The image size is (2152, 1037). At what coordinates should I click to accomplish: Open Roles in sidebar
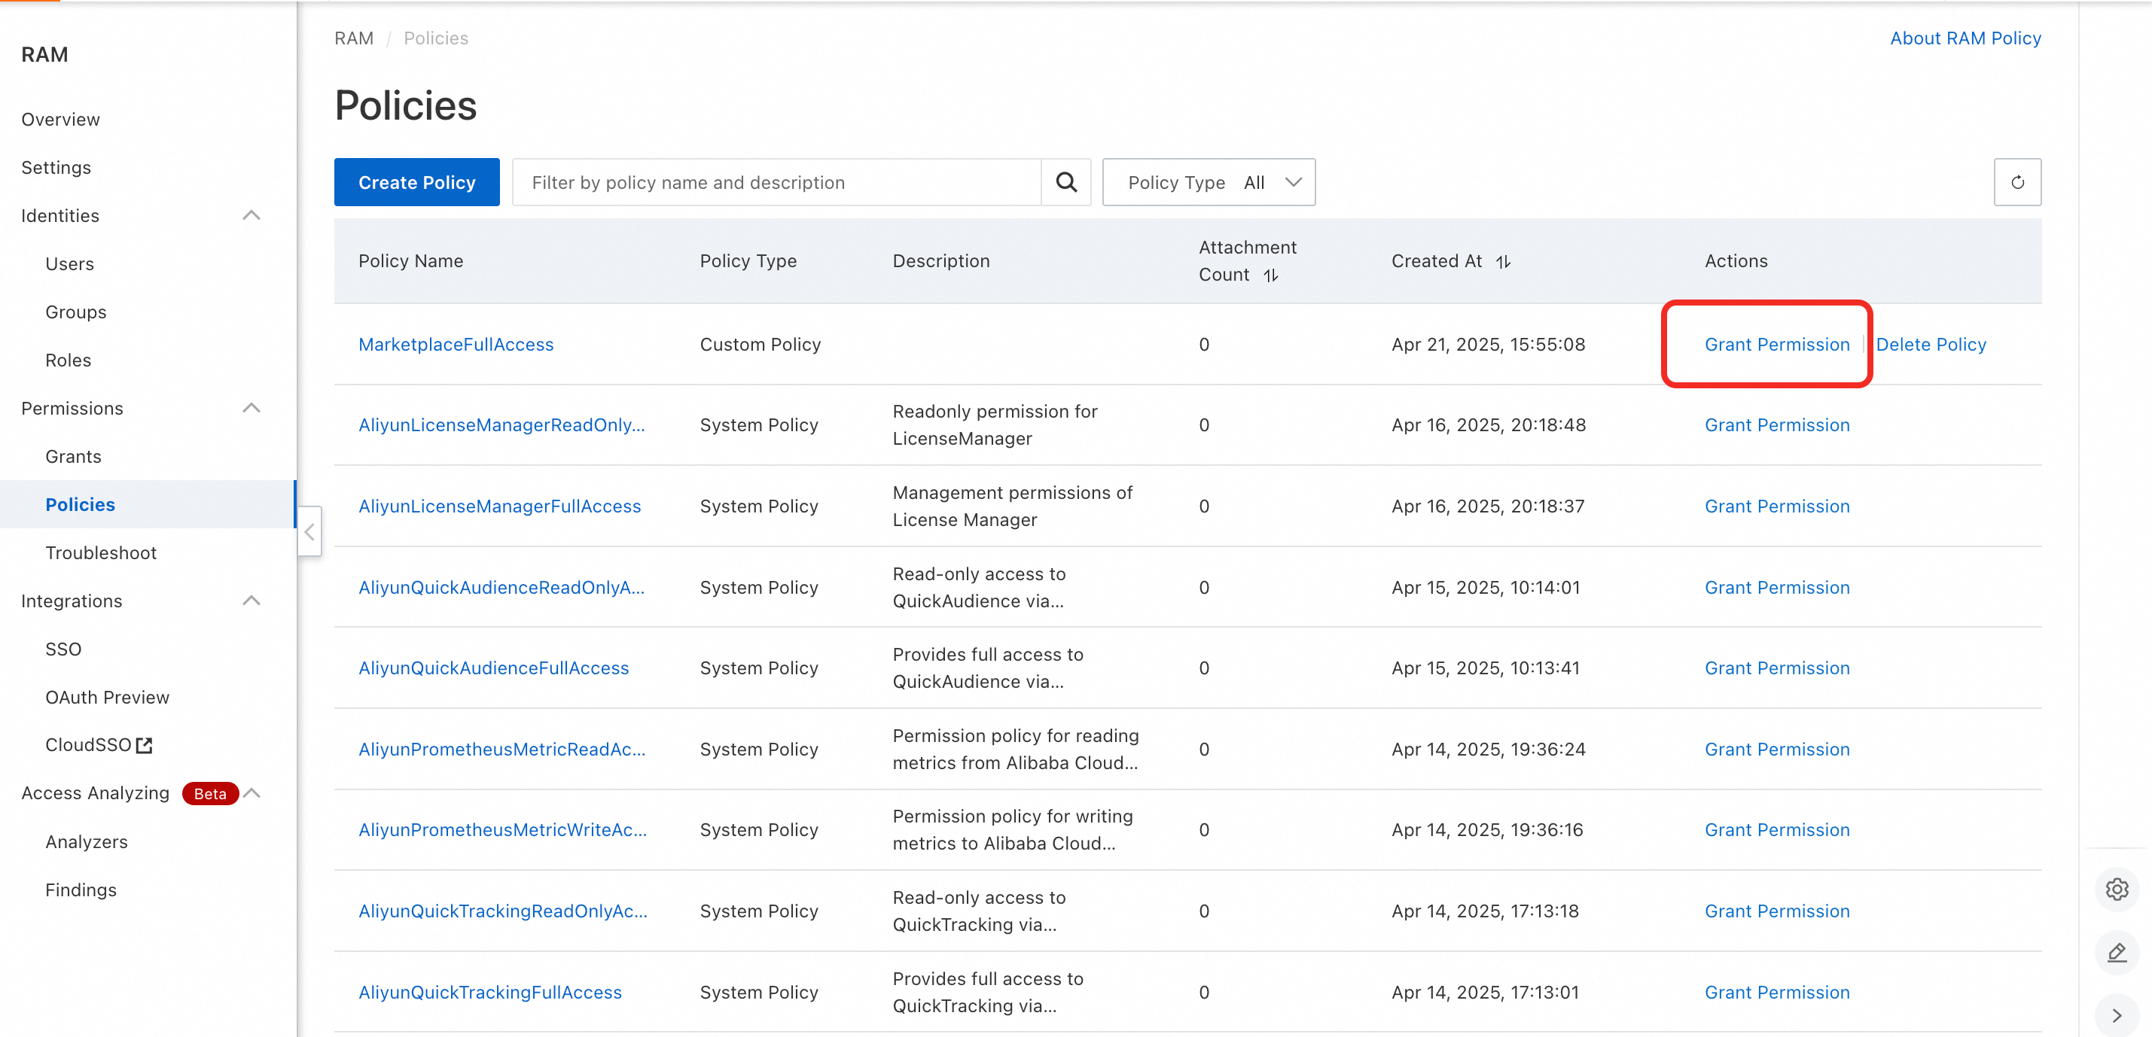coord(69,360)
